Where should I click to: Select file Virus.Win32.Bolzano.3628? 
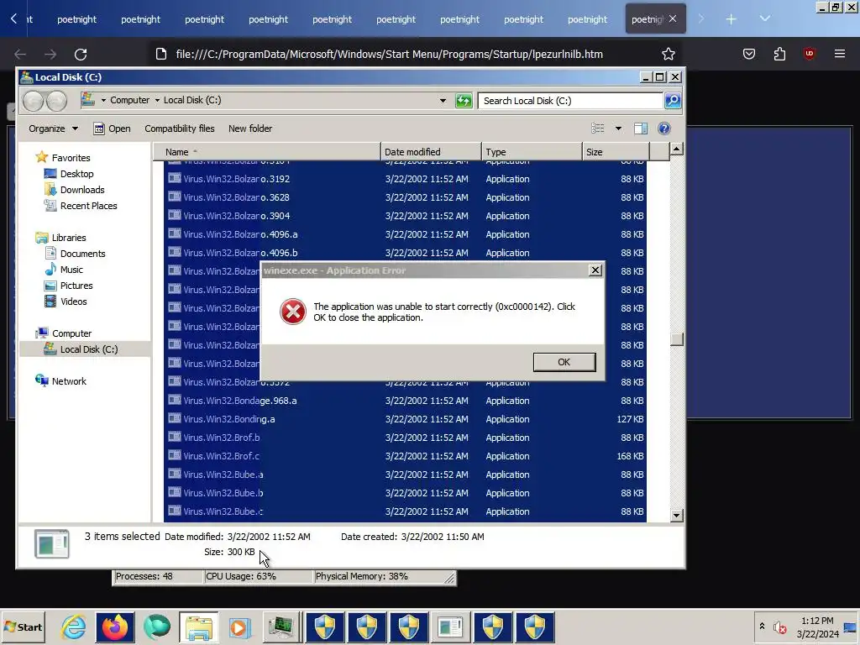click(406, 197)
